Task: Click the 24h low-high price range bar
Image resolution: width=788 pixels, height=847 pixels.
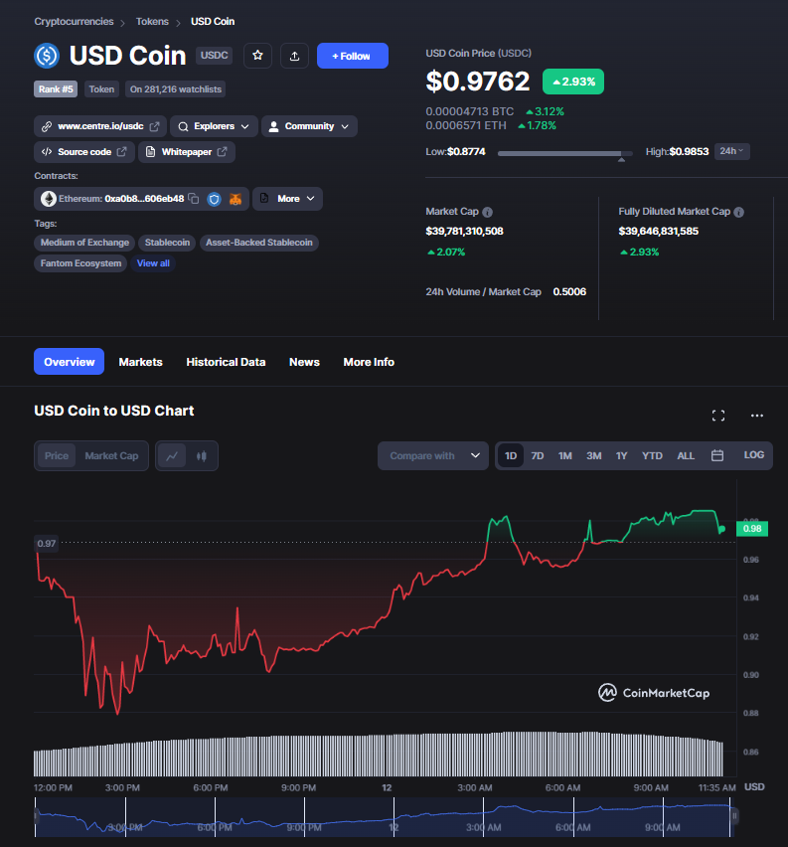Action: tap(565, 153)
